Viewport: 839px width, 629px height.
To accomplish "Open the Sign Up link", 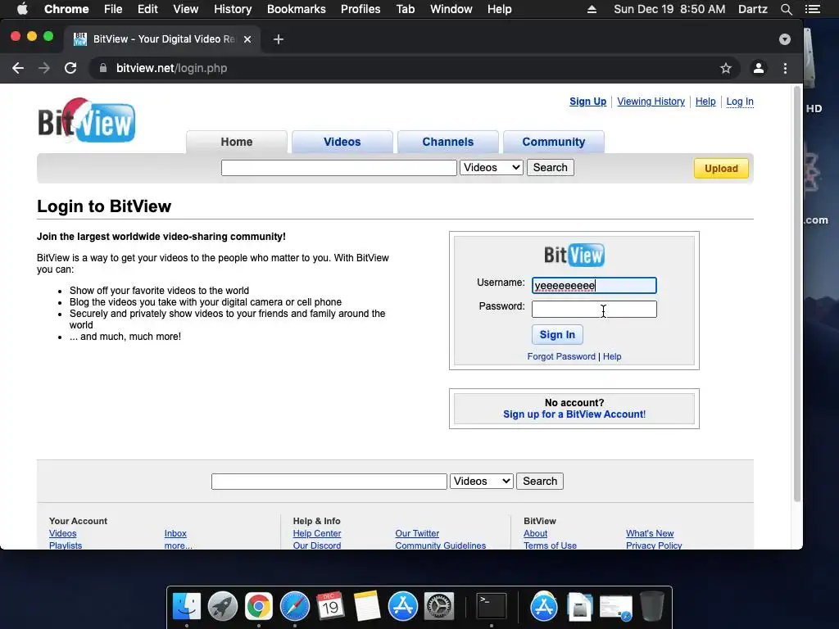I will 587,102.
